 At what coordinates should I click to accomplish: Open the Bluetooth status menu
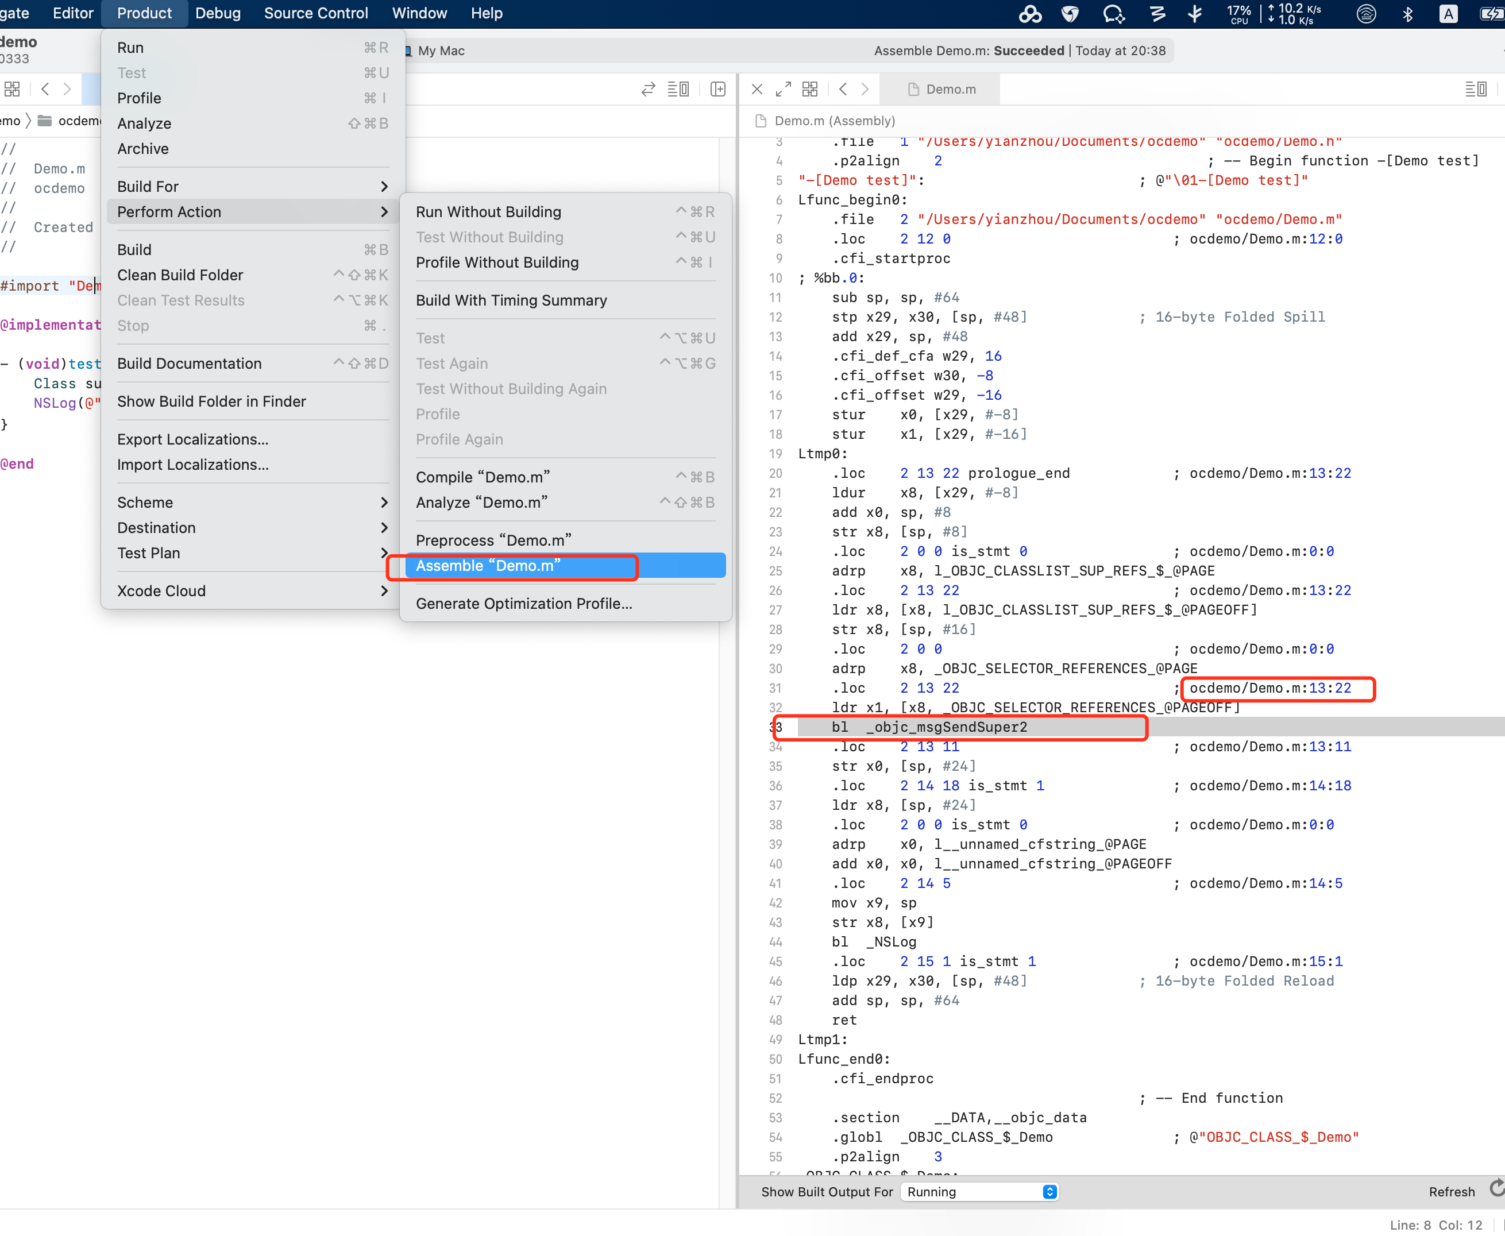click(1407, 14)
